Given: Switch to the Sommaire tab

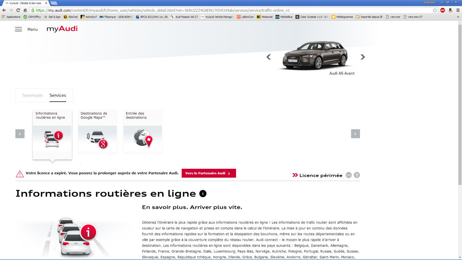Looking at the screenshot, I should (x=32, y=95).
